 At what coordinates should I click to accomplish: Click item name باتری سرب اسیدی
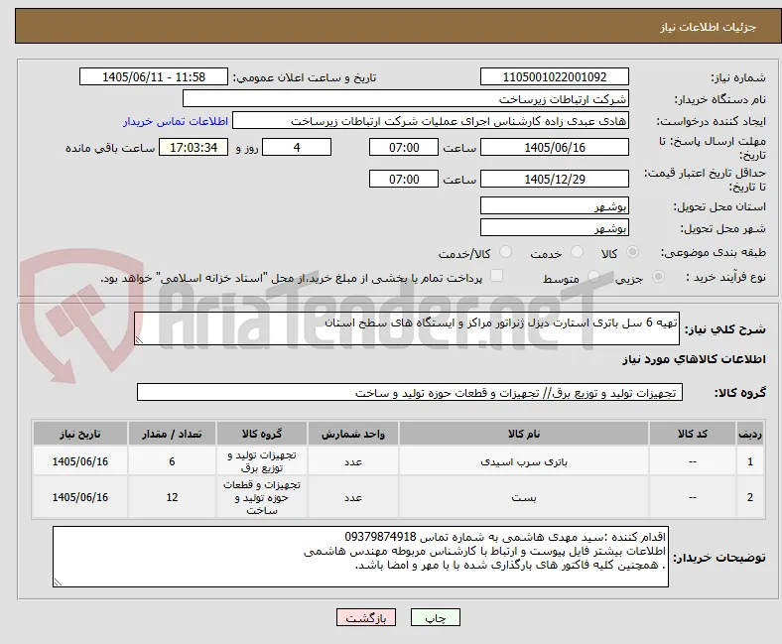click(524, 461)
